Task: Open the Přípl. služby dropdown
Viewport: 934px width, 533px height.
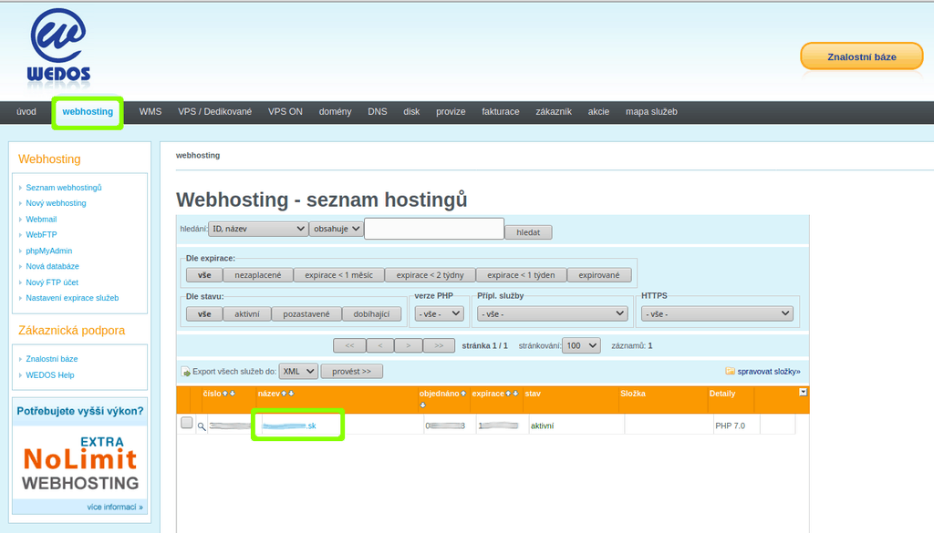Action: tap(553, 313)
